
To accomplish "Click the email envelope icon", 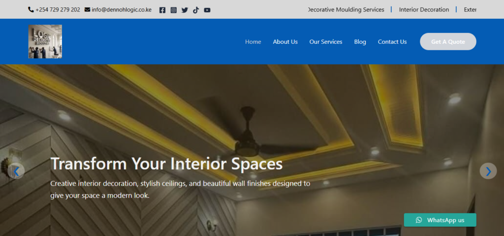I will click(x=87, y=10).
